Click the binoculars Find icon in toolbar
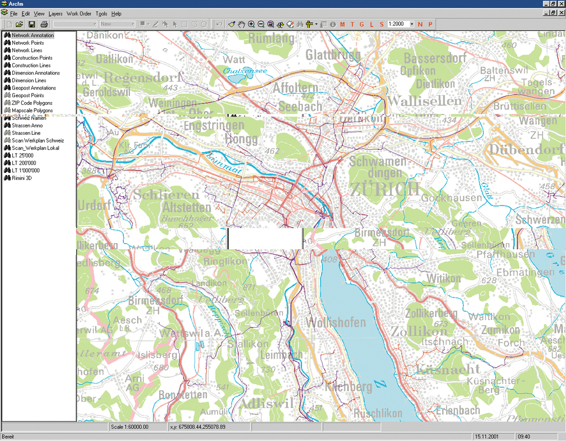The width and height of the screenshot is (566, 442). (300, 24)
